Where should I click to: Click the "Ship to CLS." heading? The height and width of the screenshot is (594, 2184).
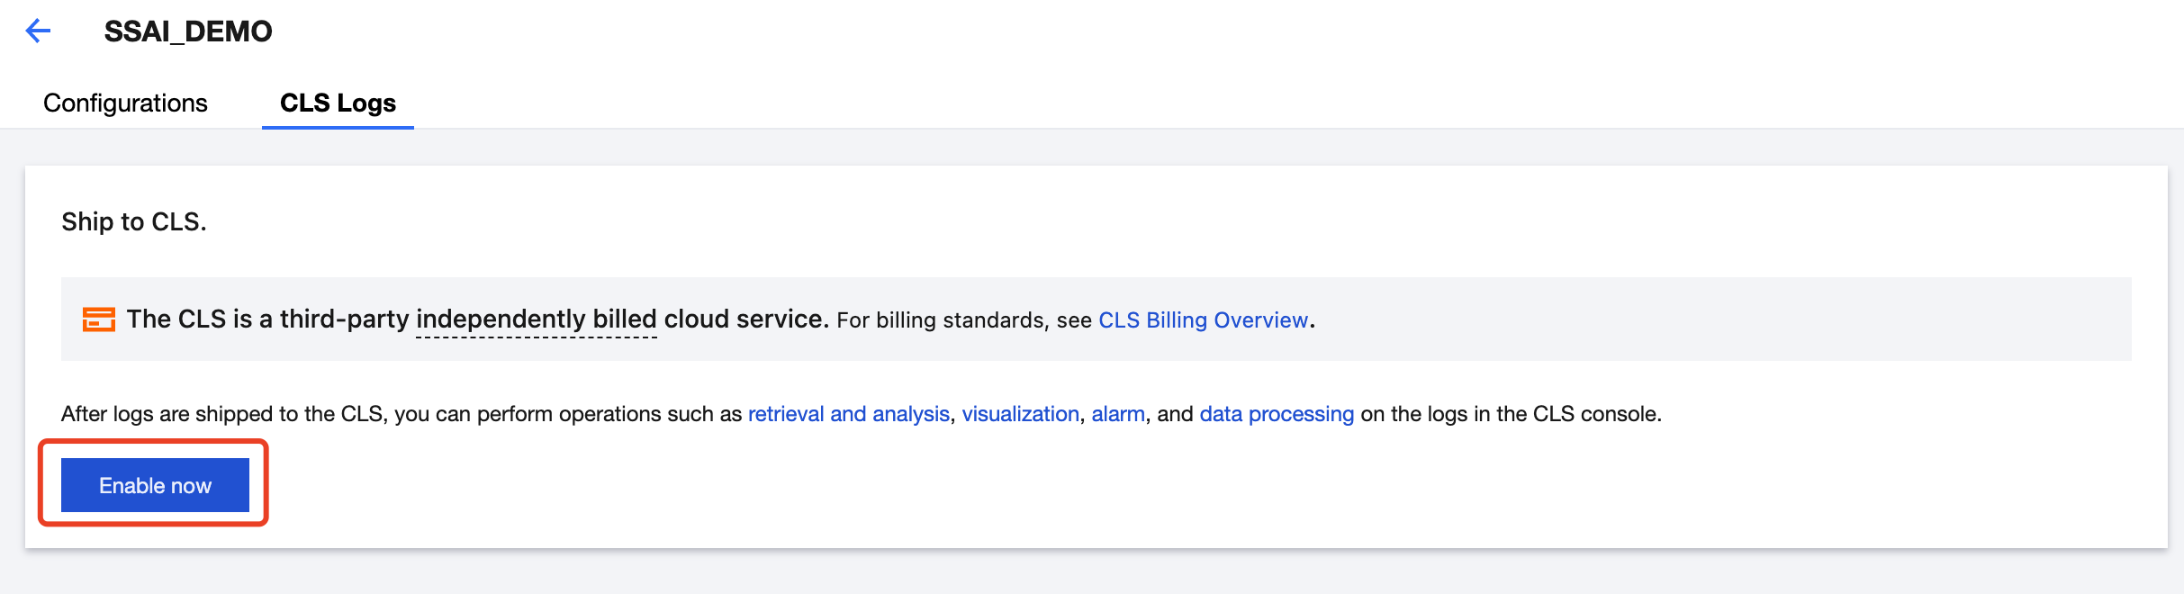(134, 222)
